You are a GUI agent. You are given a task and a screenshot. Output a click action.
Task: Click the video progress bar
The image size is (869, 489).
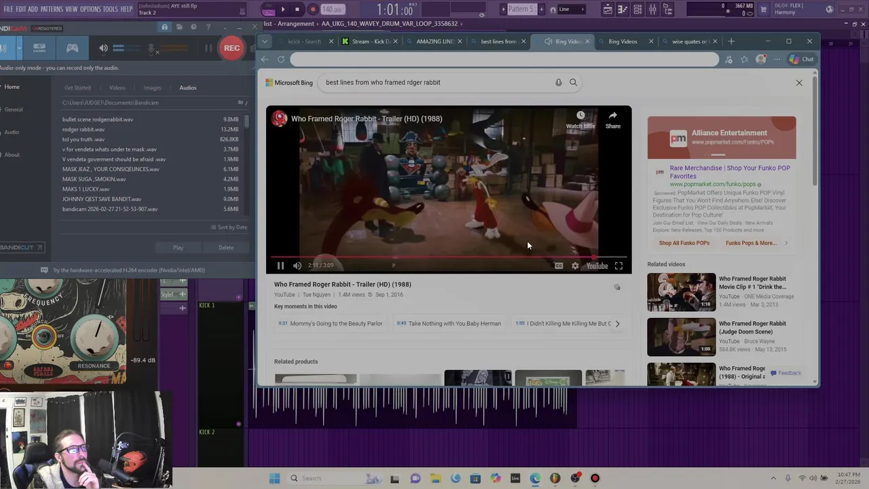[448, 257]
